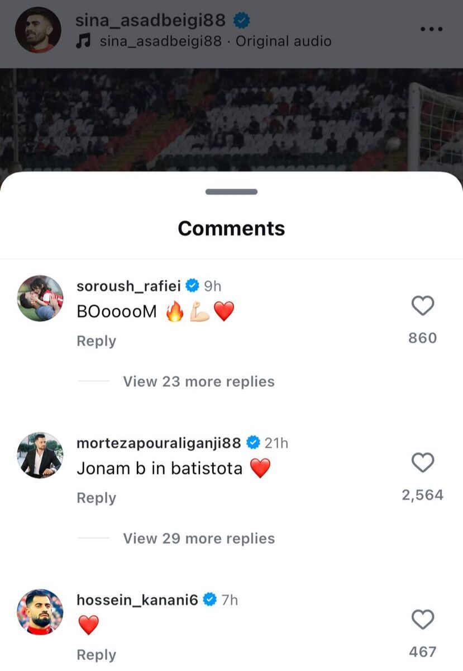Screen dimensions: 463x671
Task: Open the Original audio link
Action: point(283,41)
